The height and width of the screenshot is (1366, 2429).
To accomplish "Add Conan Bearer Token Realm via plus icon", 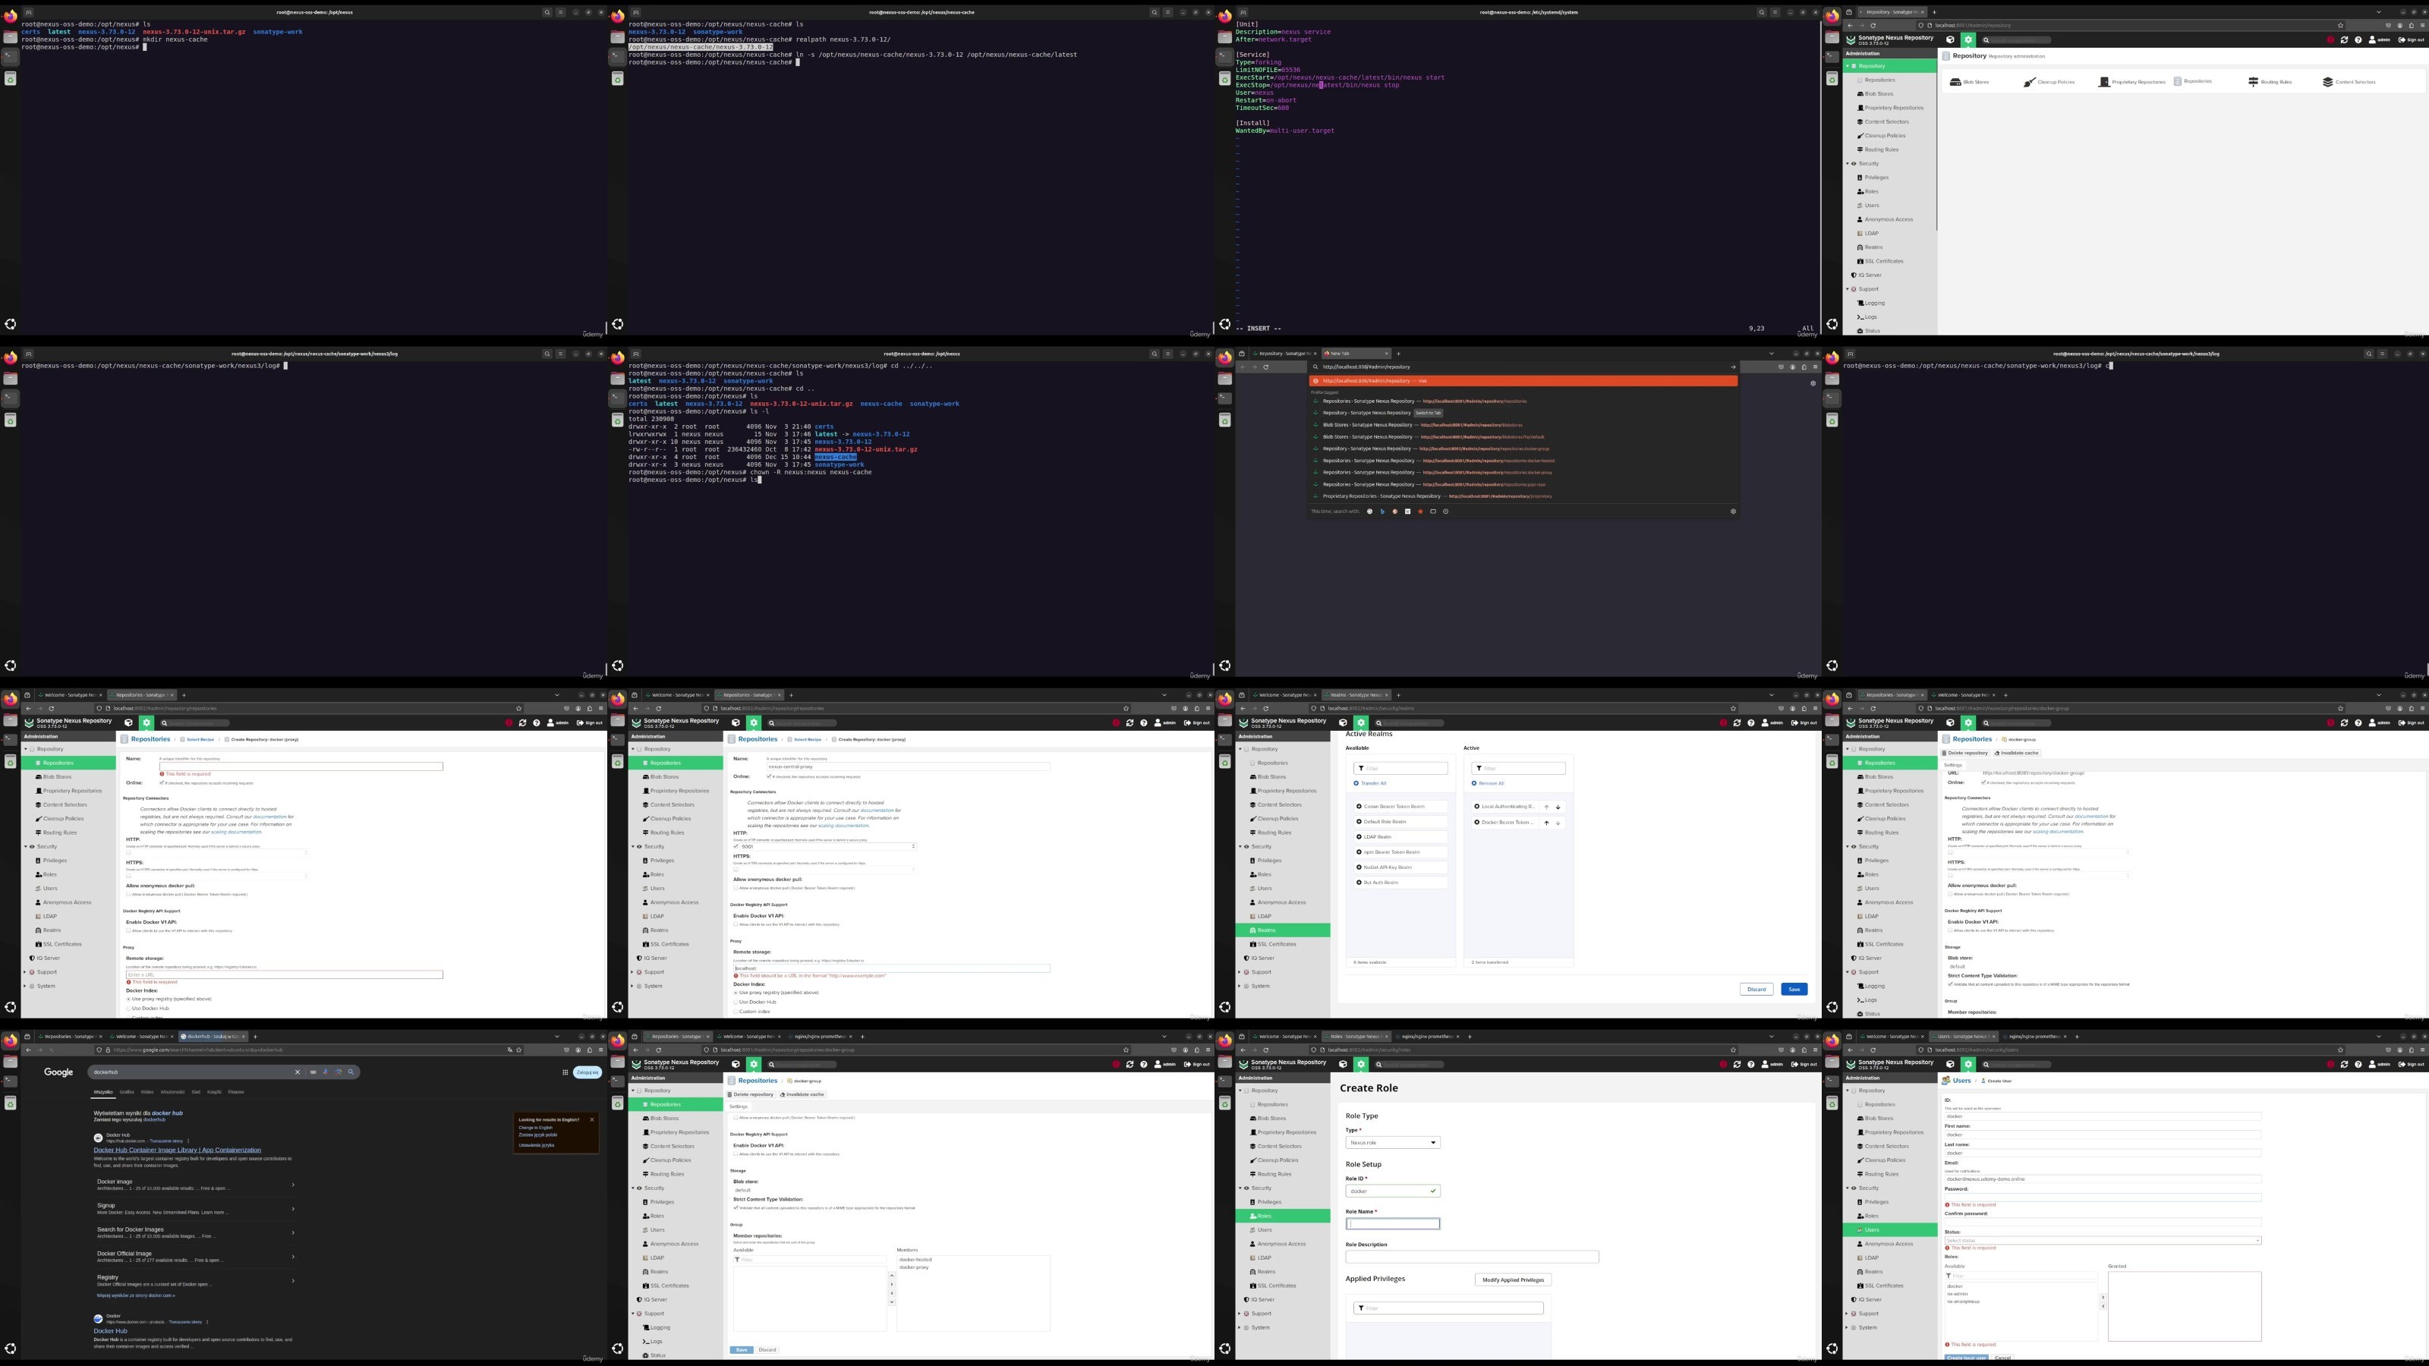I will click(1359, 806).
